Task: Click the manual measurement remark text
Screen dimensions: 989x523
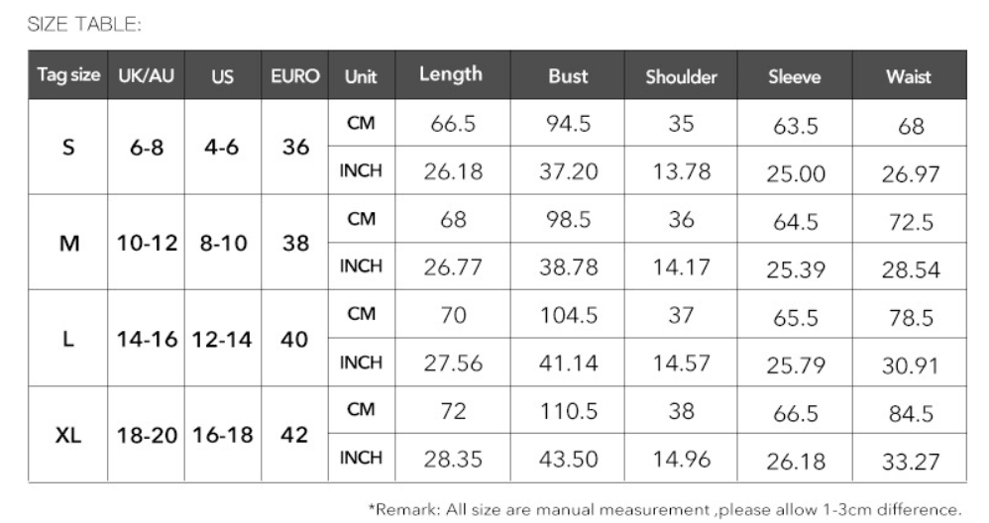Action: (x=665, y=509)
